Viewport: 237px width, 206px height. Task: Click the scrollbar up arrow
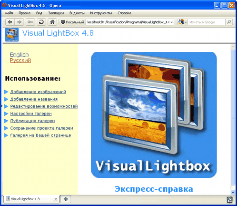(x=233, y=47)
